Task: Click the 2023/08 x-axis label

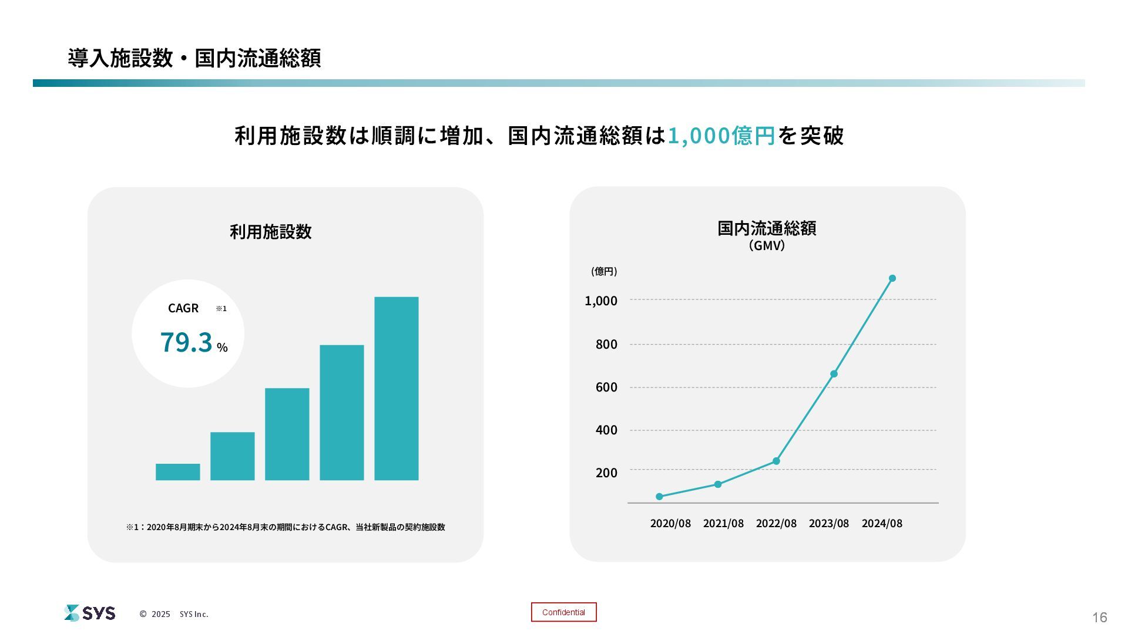Action: pos(829,523)
